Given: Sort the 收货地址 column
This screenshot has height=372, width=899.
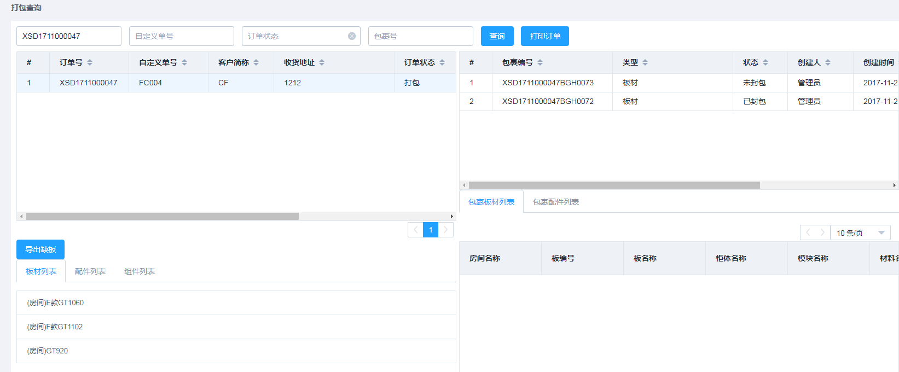Looking at the screenshot, I should tap(322, 62).
